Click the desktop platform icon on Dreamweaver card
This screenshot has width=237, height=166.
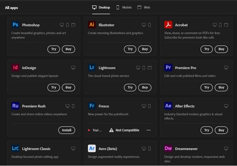226,149
